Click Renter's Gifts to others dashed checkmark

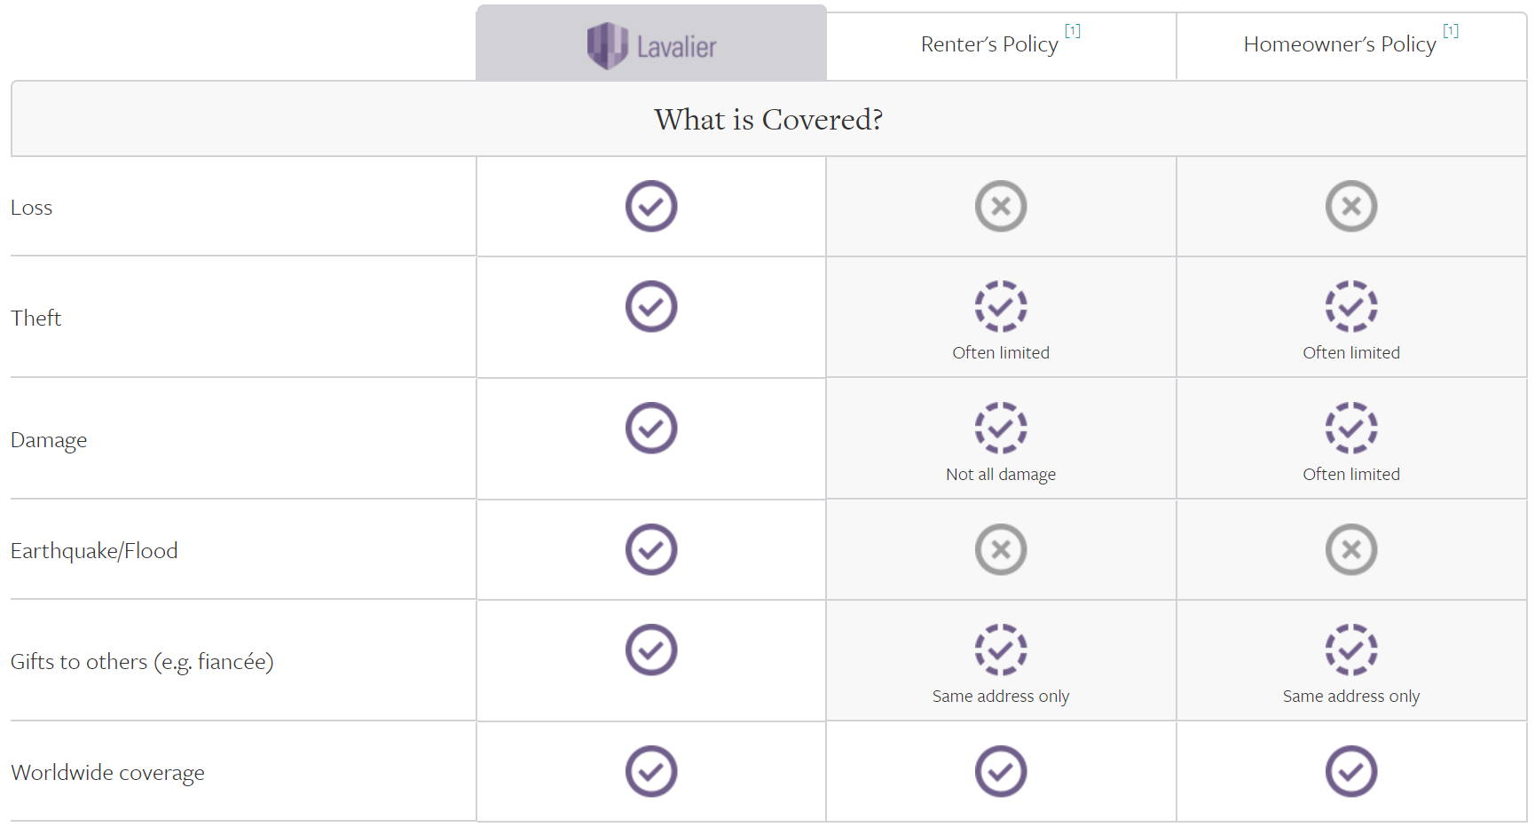[x=1001, y=650]
